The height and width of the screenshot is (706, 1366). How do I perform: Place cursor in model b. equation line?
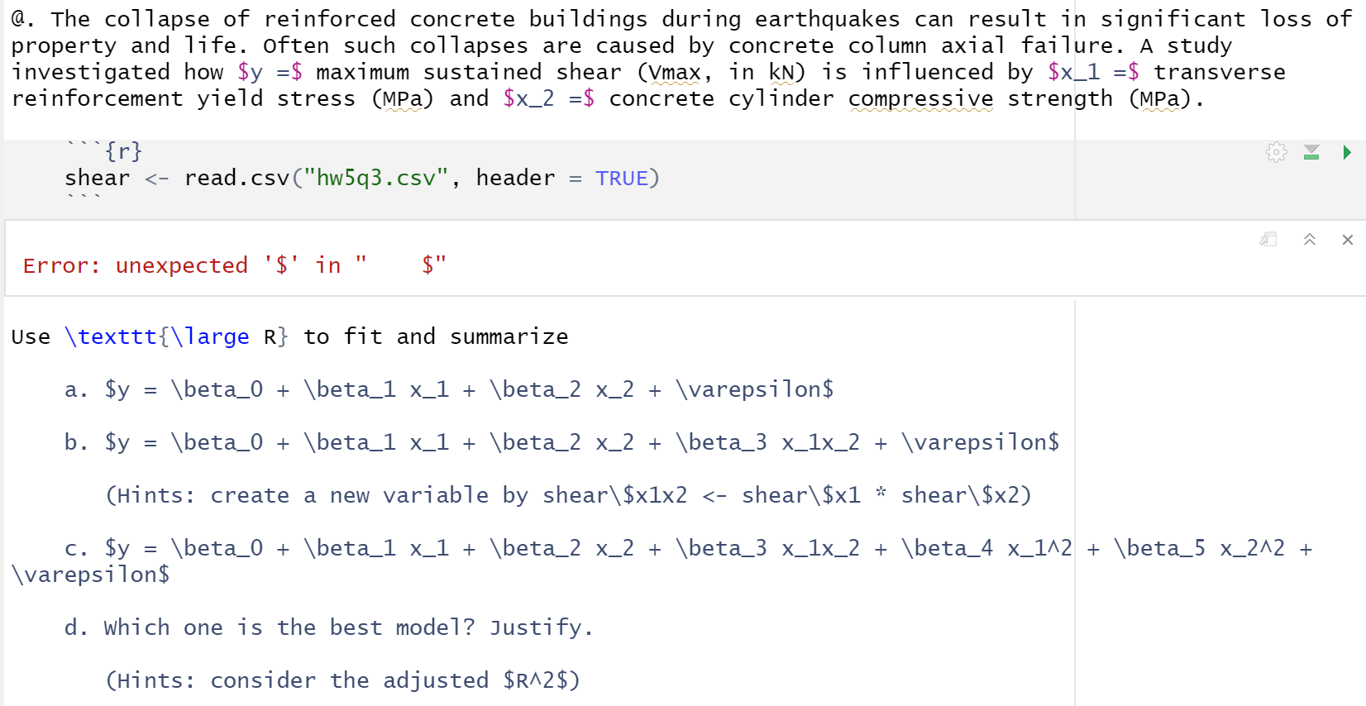pyautogui.click(x=562, y=442)
